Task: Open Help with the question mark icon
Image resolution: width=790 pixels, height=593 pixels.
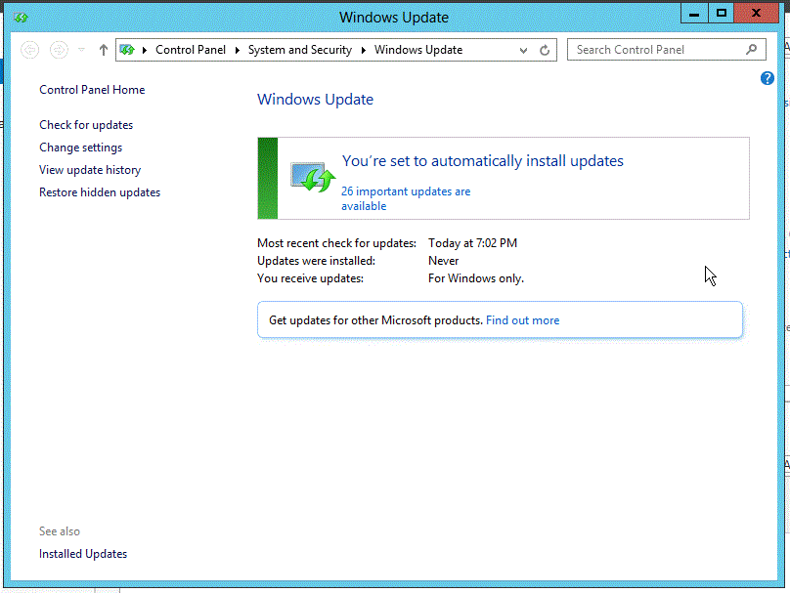Action: [768, 78]
